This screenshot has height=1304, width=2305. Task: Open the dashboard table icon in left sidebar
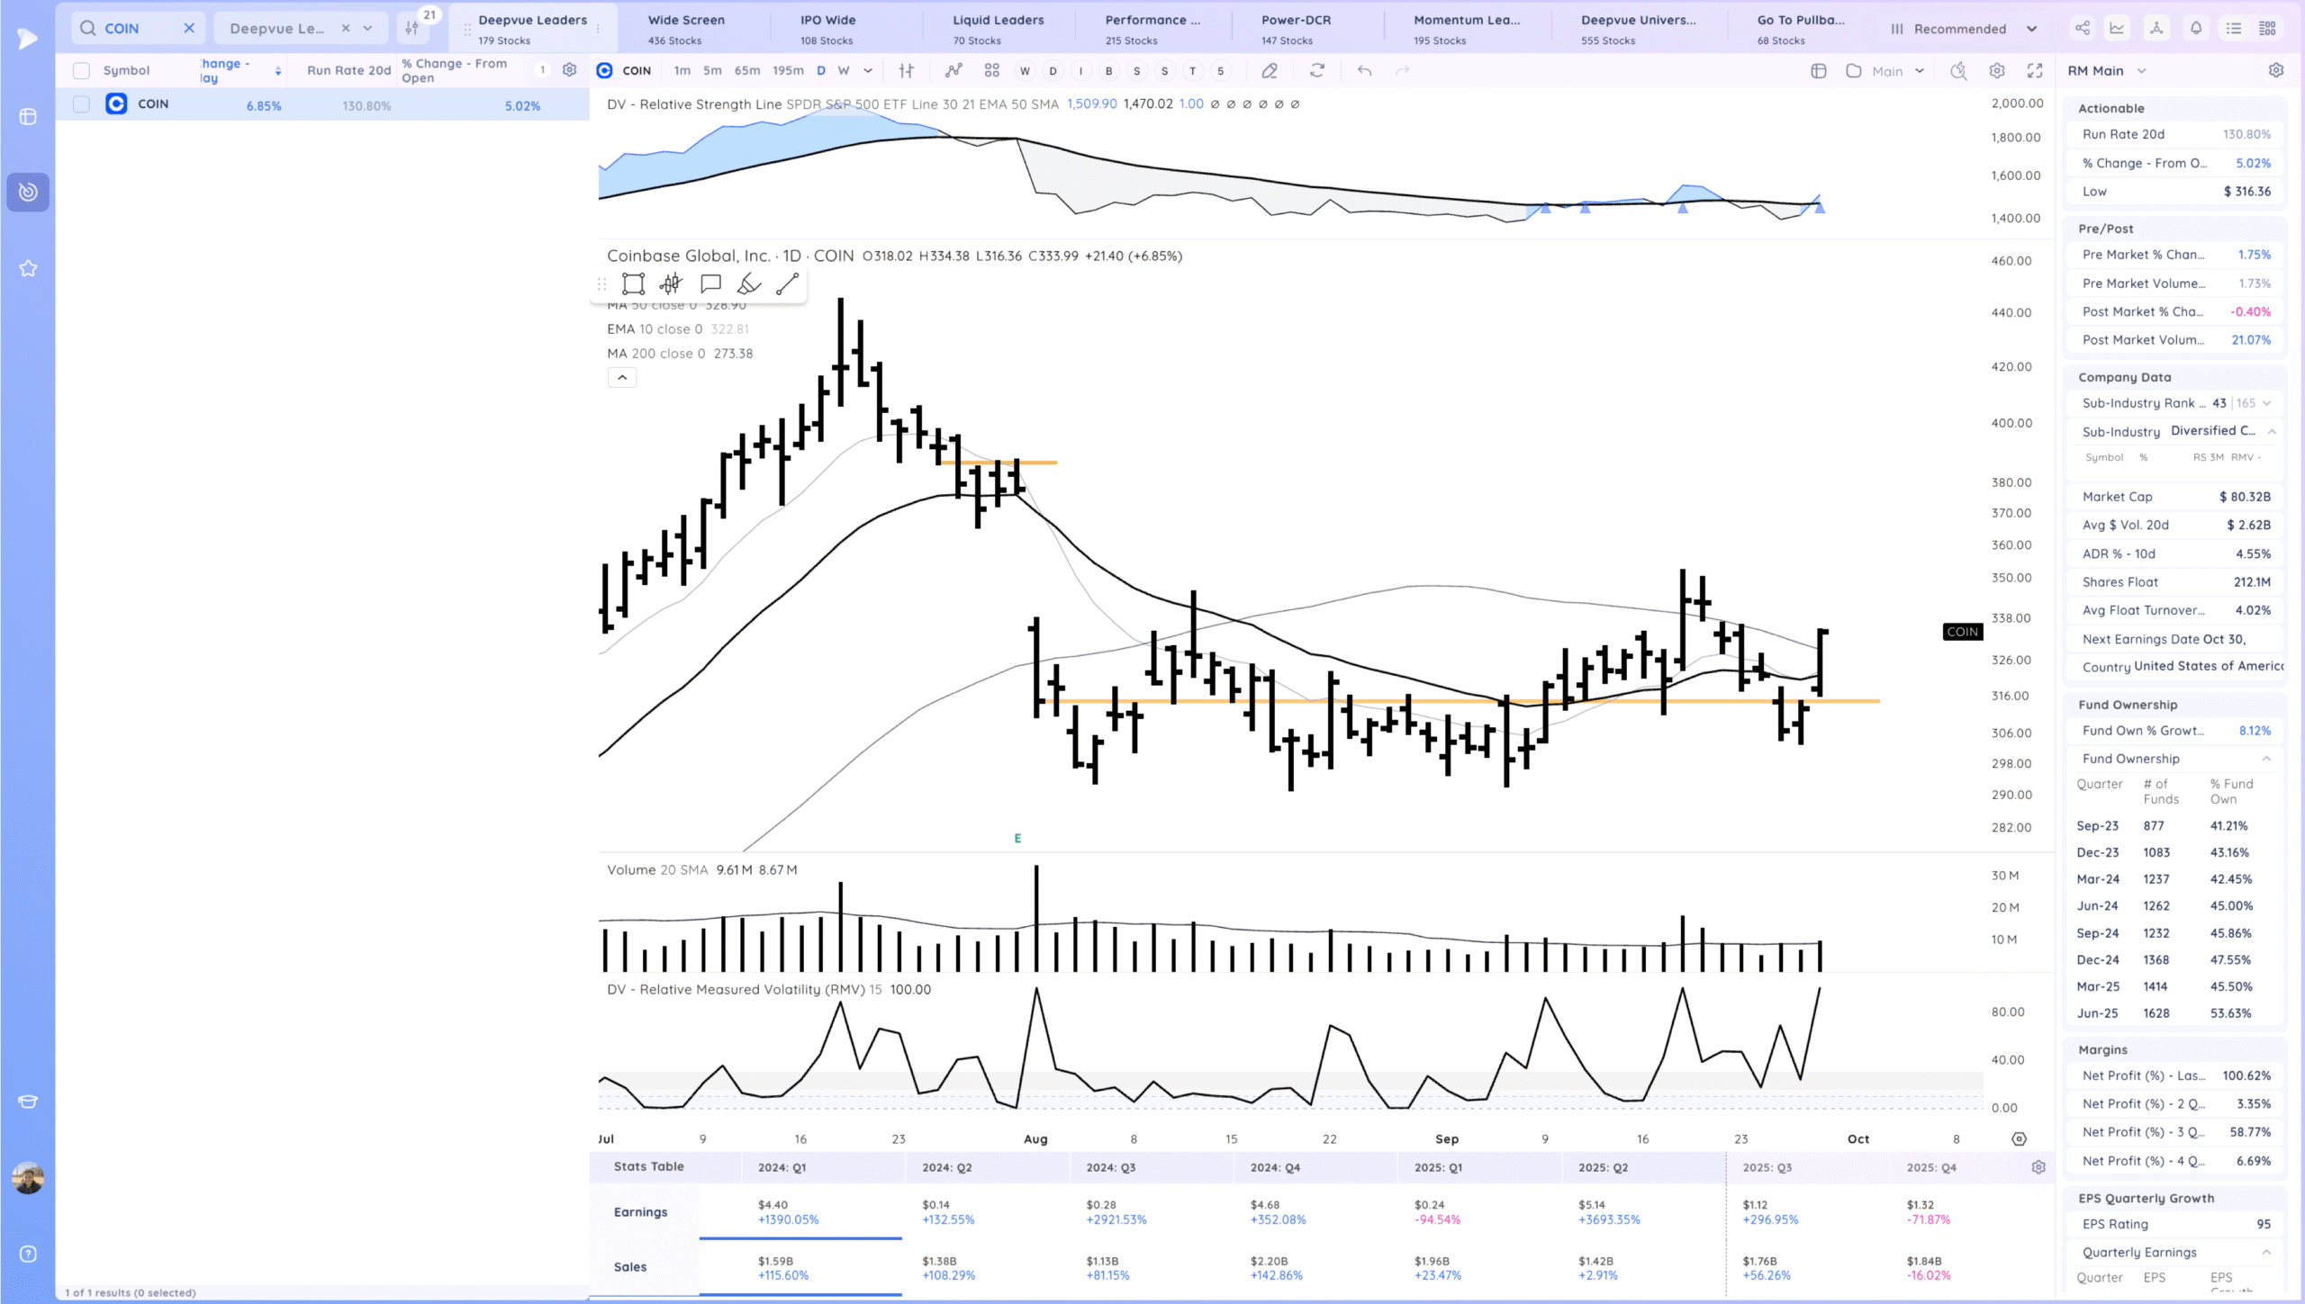click(28, 117)
